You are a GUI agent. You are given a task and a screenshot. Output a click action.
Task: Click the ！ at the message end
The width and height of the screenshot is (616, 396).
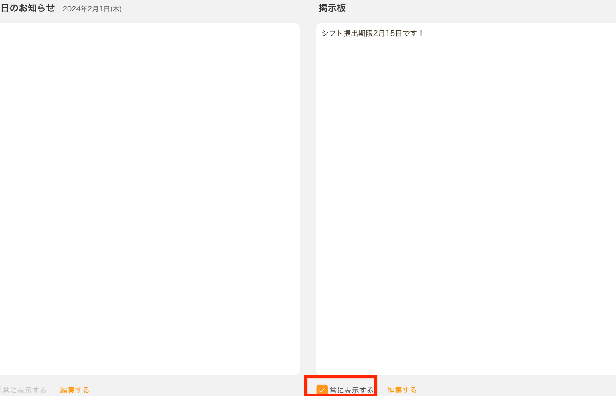pos(421,33)
